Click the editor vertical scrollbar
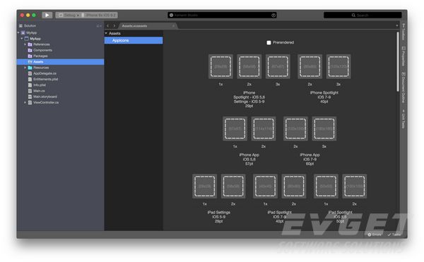Viewport: 424px width, 262px height. click(398, 62)
